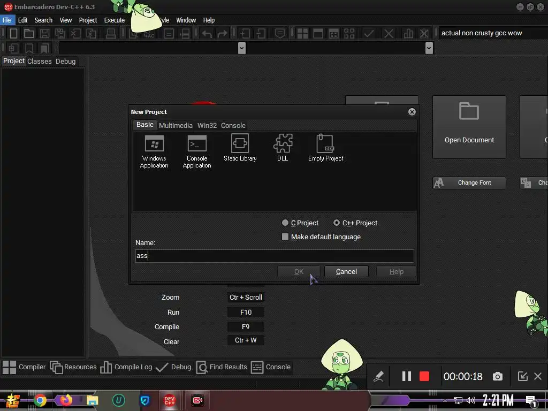Click the 2:21 PM taskbar clock
This screenshot has height=411, width=548.
(x=498, y=400)
